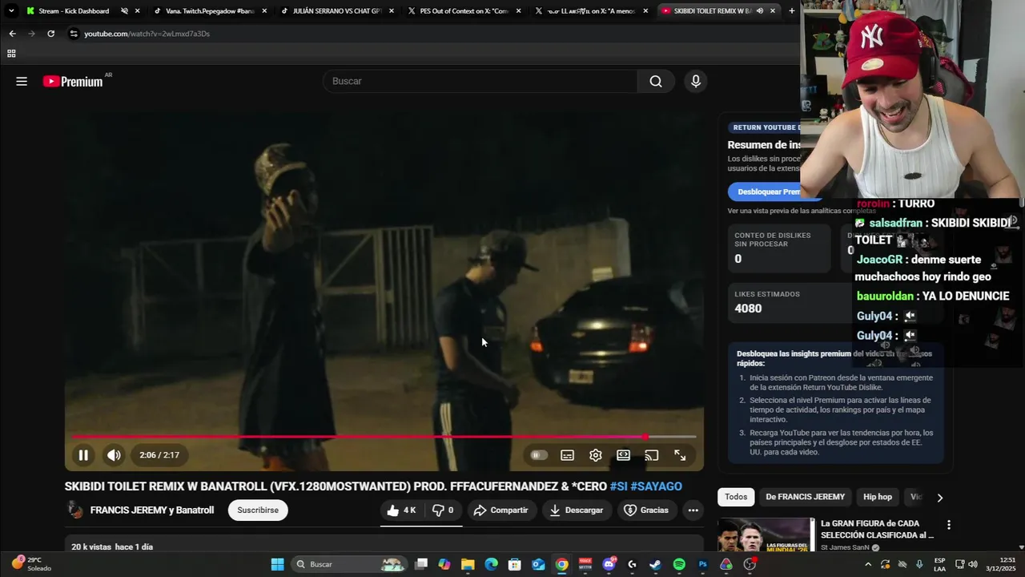The height and width of the screenshot is (577, 1025).
Task: Click the Desbloquear Premium button
Action: tap(767, 192)
